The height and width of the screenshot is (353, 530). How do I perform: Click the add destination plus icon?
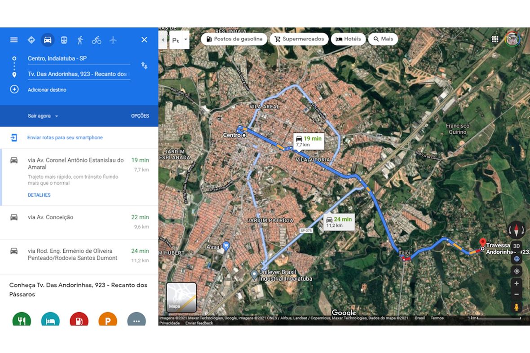point(14,89)
